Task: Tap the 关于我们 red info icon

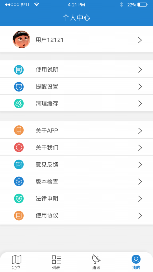Action: tap(19, 147)
